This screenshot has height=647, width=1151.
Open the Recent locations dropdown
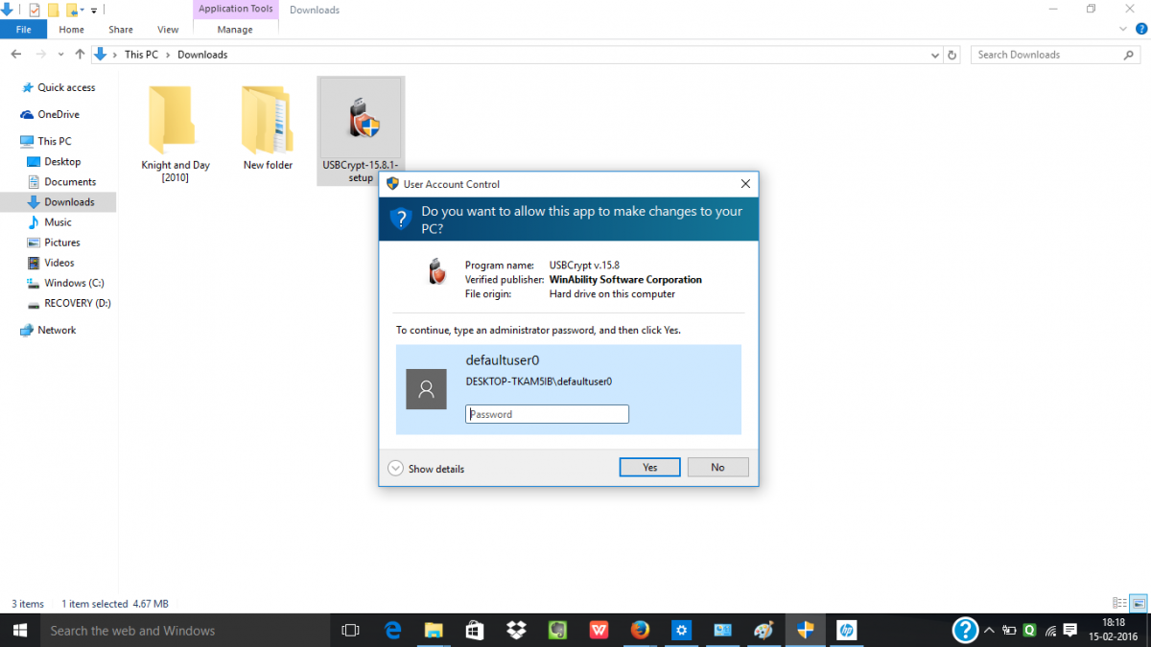coord(61,55)
